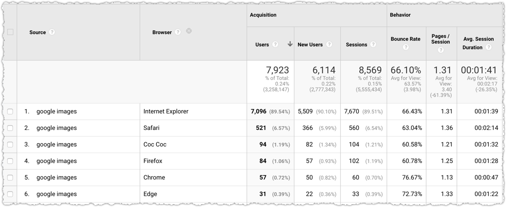Open help icon beside Users column
The height and width of the screenshot is (207, 506).
pyautogui.click(x=275, y=44)
